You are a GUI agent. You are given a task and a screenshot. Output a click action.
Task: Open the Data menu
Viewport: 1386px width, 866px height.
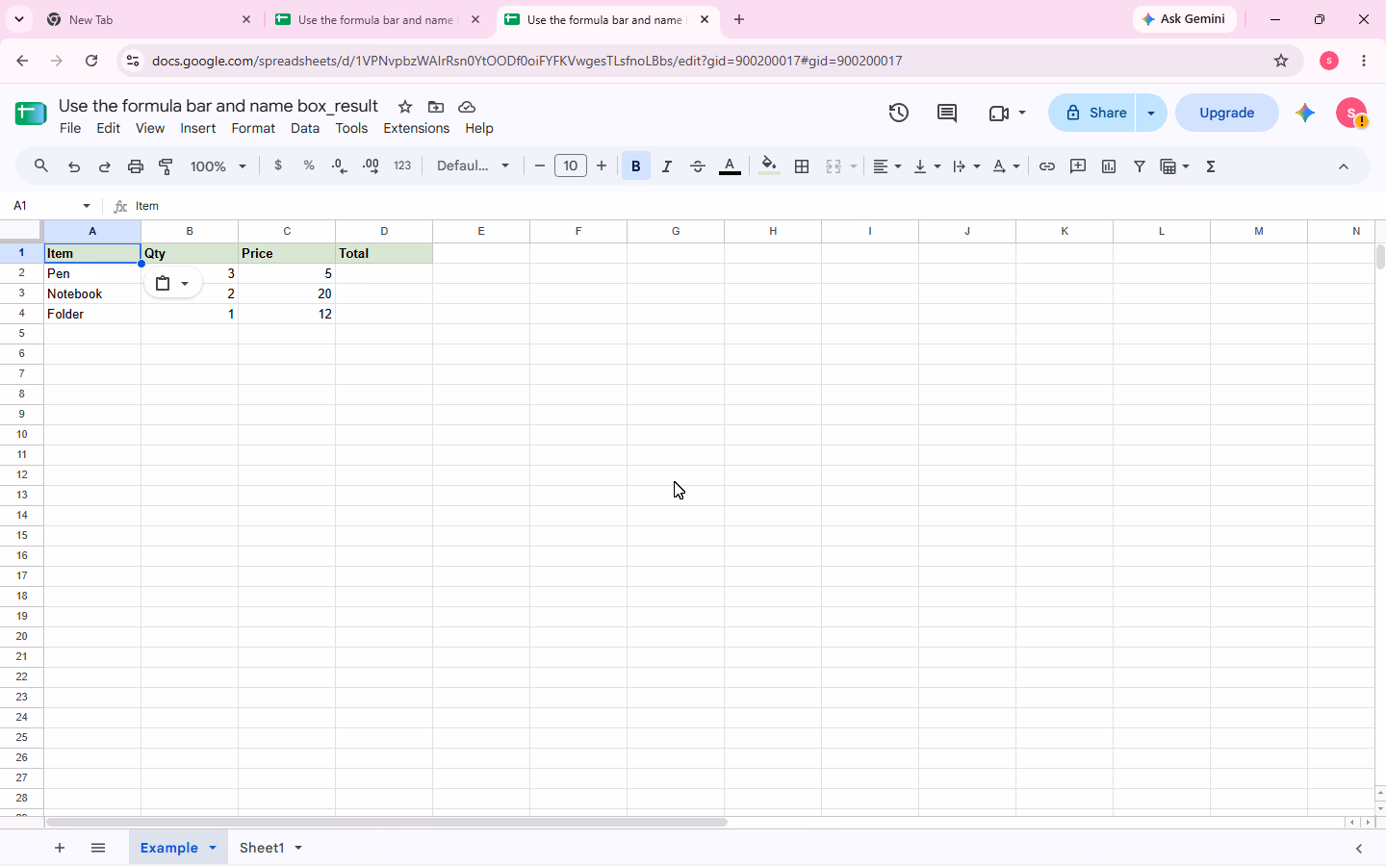coord(305,128)
